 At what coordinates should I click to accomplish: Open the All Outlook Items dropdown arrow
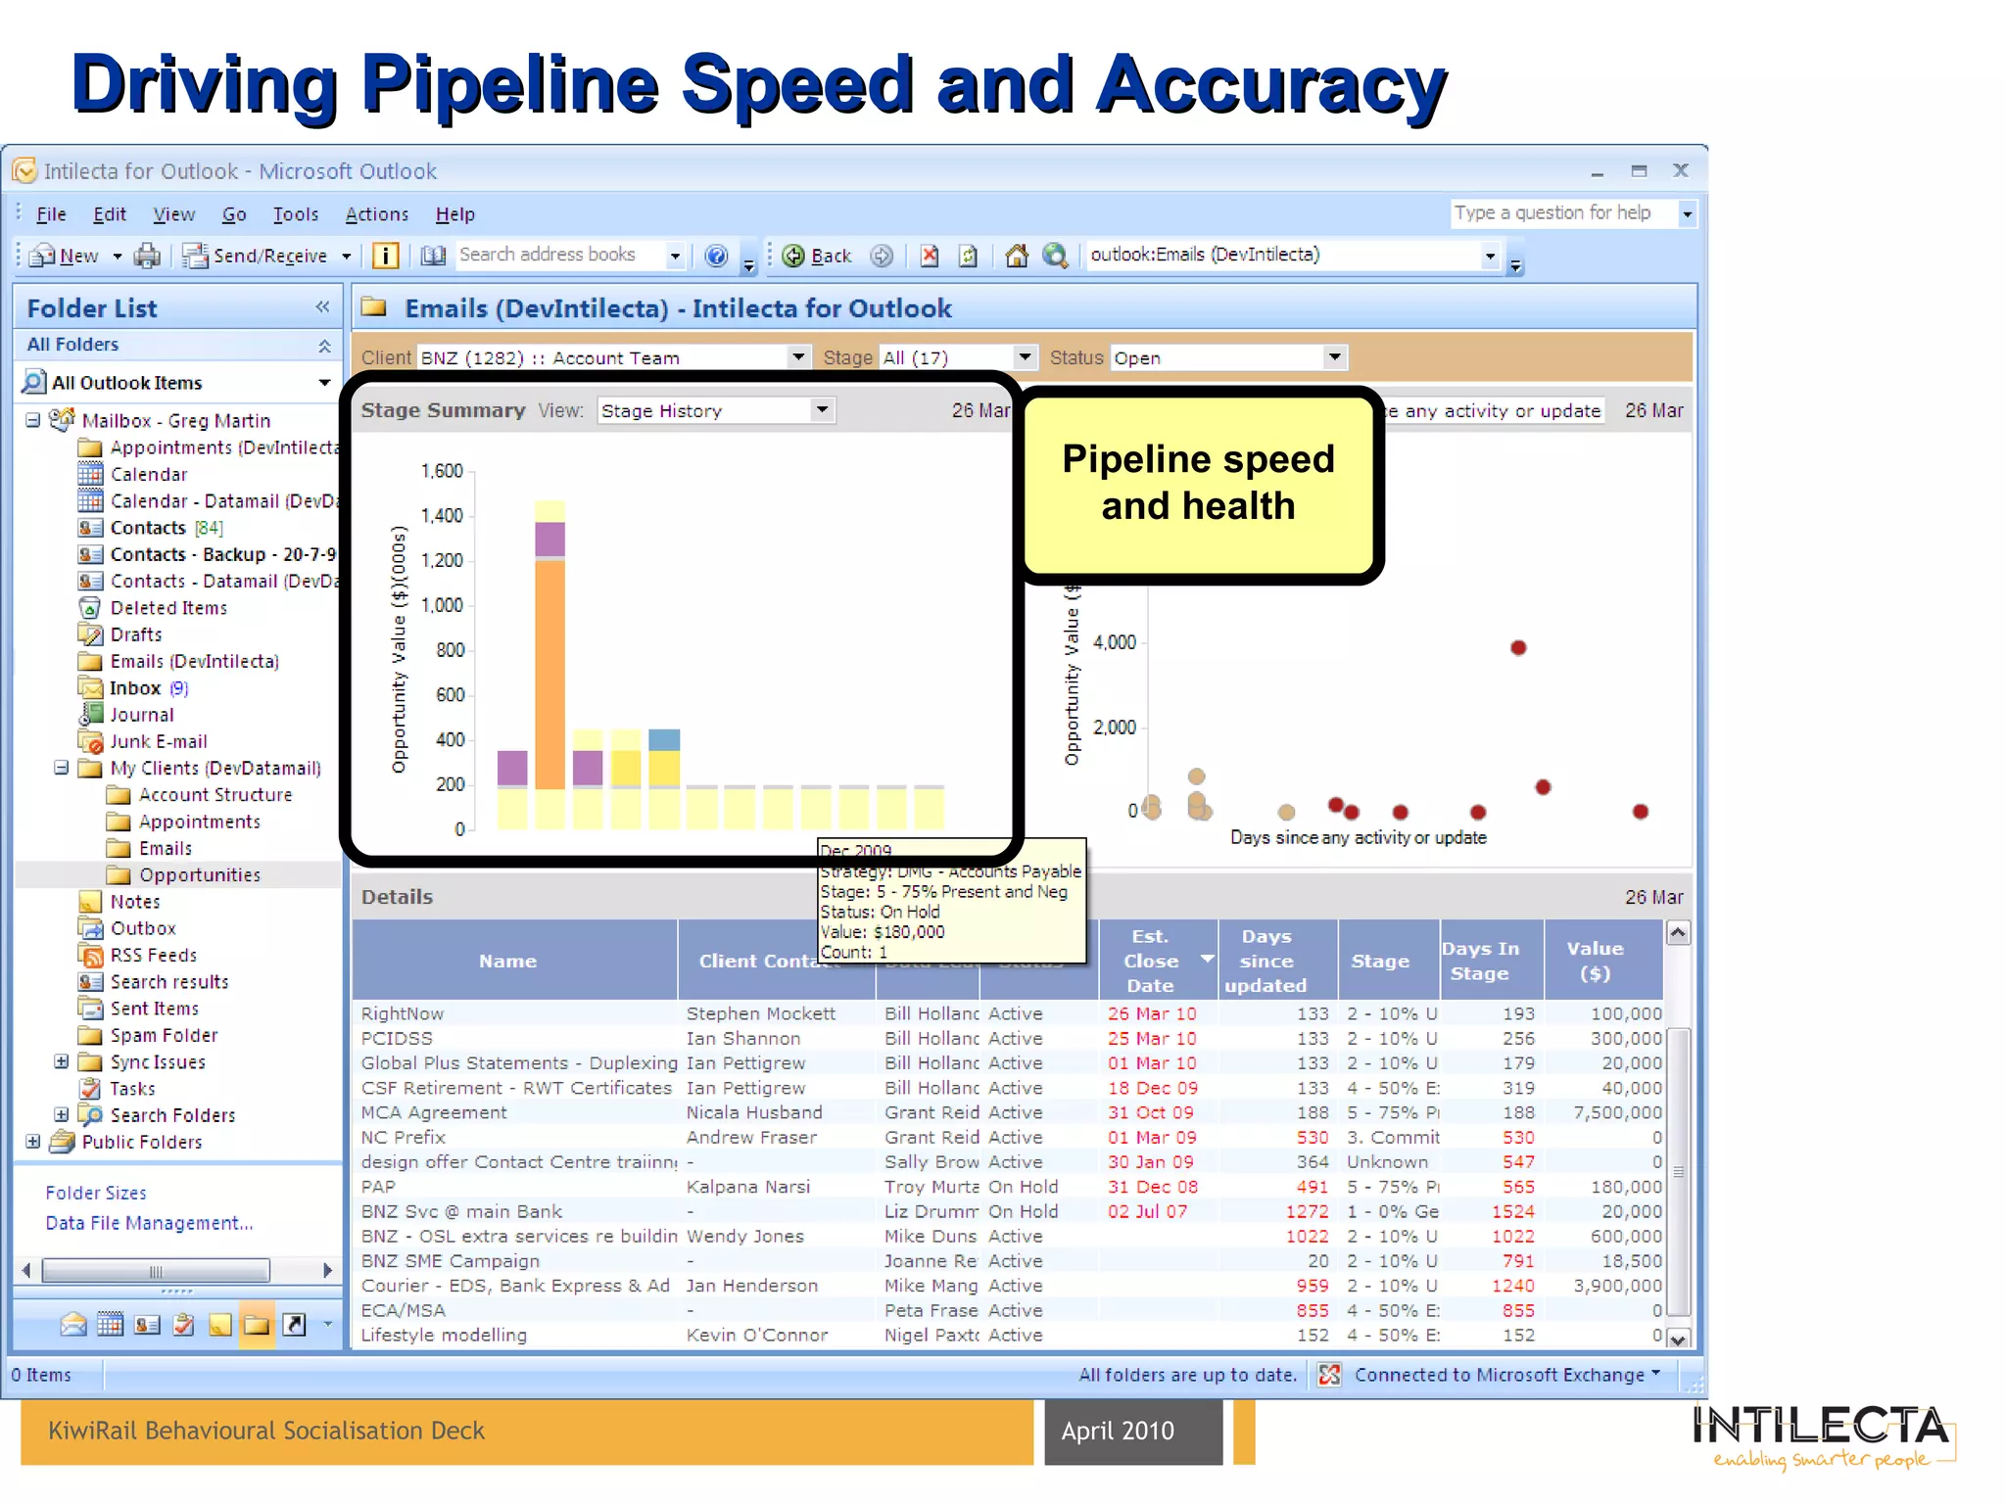pyautogui.click(x=324, y=383)
